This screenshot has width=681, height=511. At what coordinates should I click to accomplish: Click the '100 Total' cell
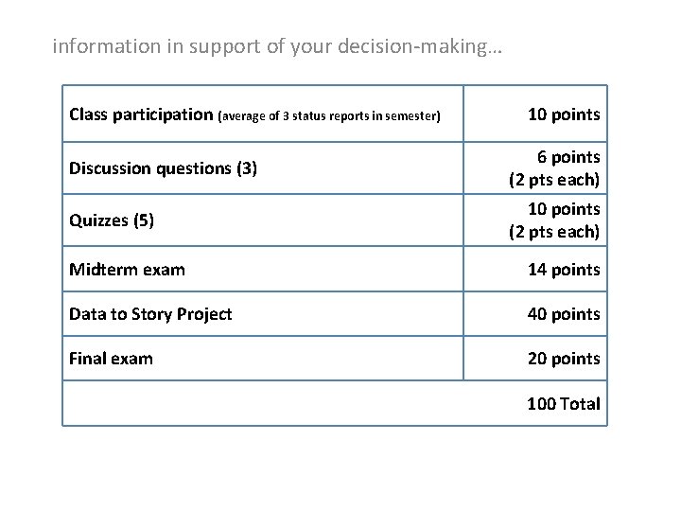pos(564,404)
